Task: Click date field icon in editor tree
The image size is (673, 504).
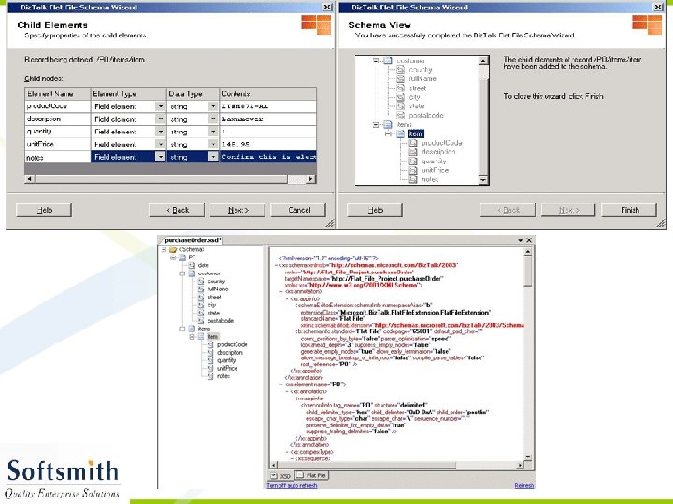Action: pos(192,265)
